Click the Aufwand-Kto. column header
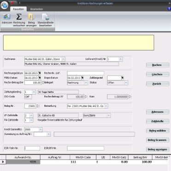 tap(23, 158)
